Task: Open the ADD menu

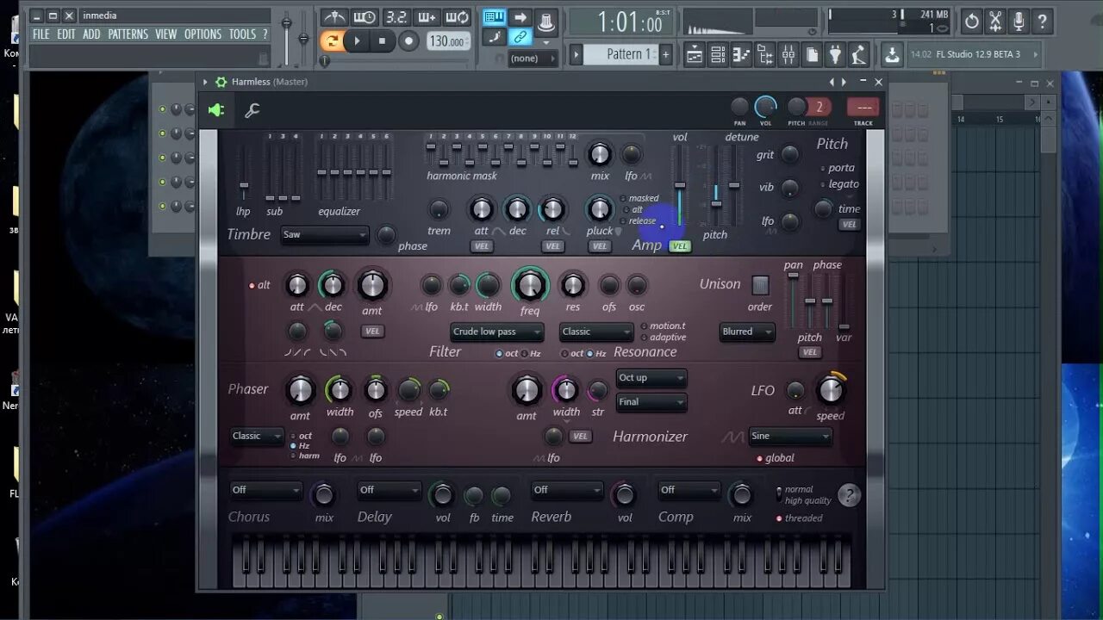Action: (x=91, y=34)
